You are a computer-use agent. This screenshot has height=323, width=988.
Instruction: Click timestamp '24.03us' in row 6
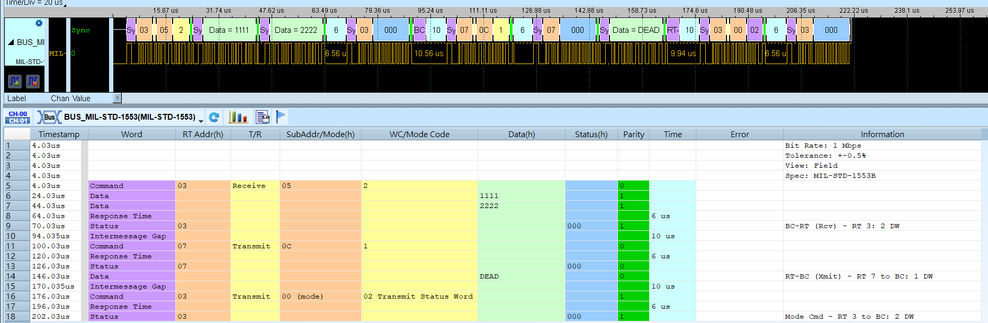coord(48,196)
